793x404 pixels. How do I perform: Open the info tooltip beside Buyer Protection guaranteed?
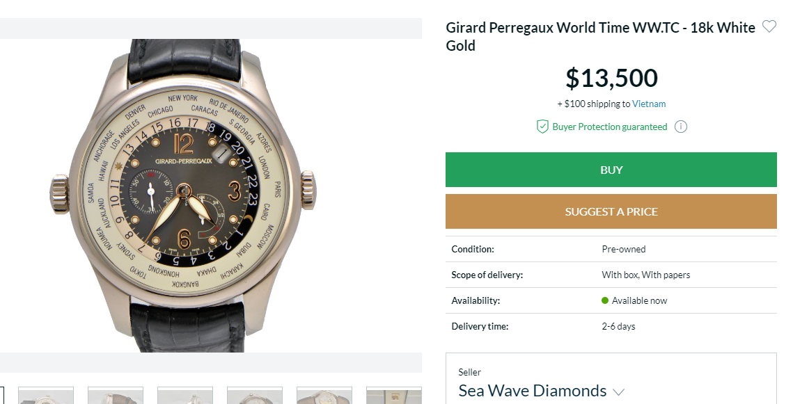tap(680, 127)
